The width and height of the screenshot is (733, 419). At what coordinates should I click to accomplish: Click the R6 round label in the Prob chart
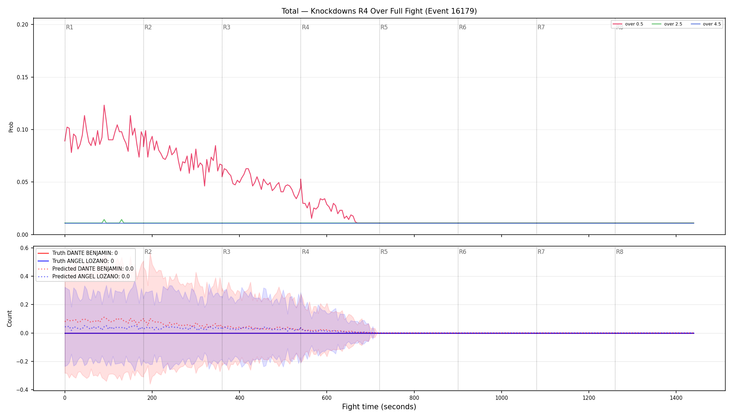coord(462,27)
